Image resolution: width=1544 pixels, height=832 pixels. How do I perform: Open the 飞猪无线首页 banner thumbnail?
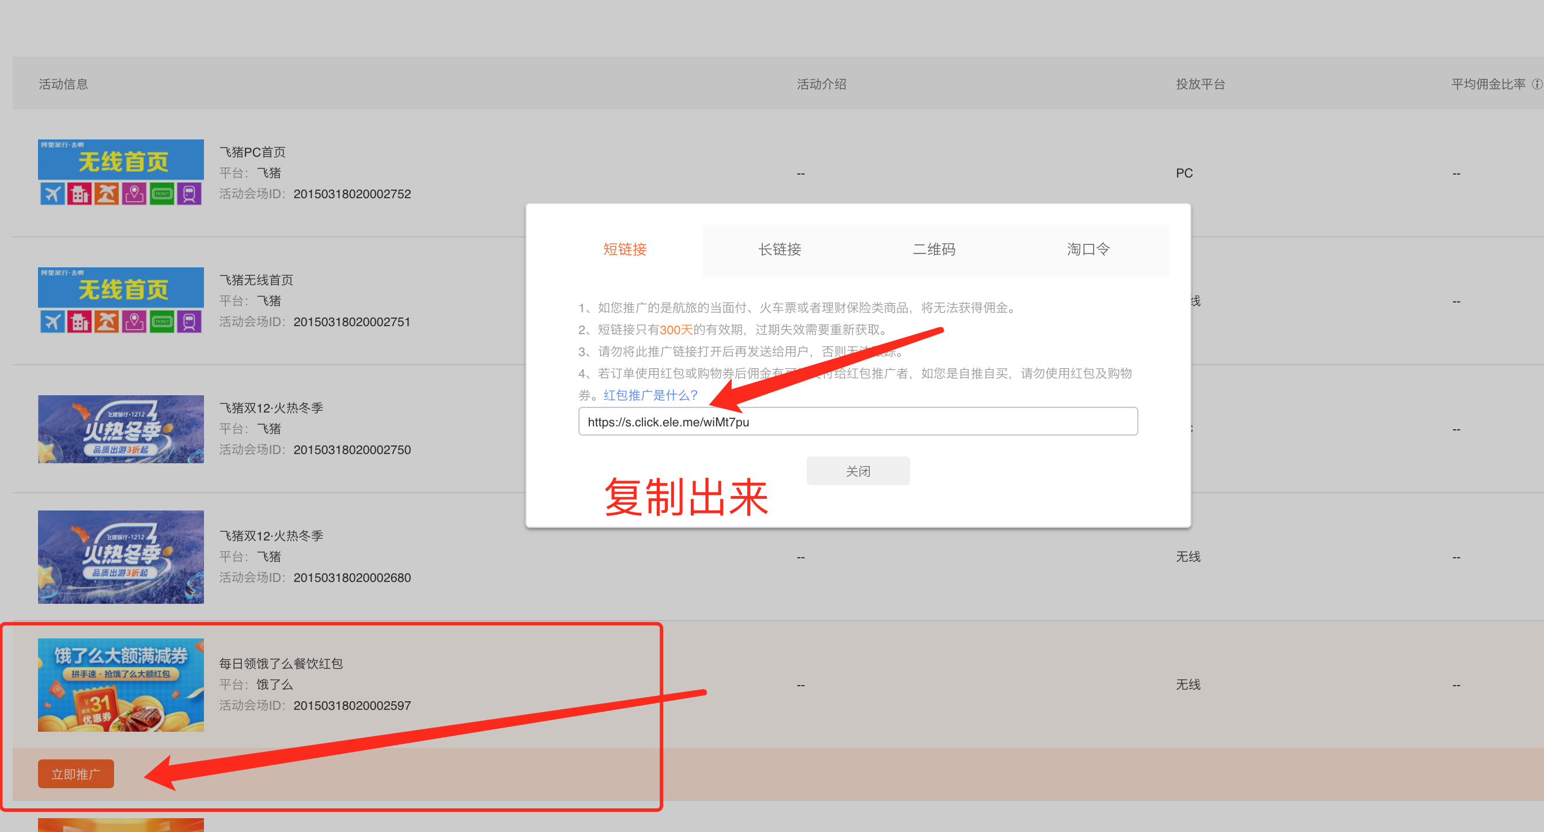tap(120, 300)
